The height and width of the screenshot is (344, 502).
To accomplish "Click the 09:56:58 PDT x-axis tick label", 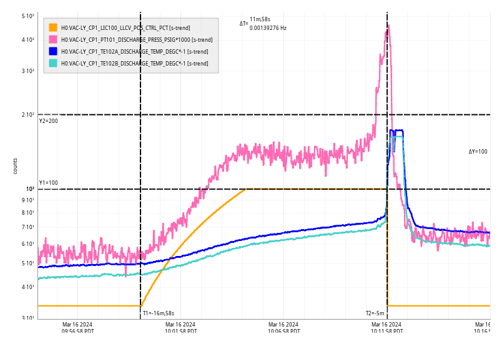I will click(x=78, y=328).
